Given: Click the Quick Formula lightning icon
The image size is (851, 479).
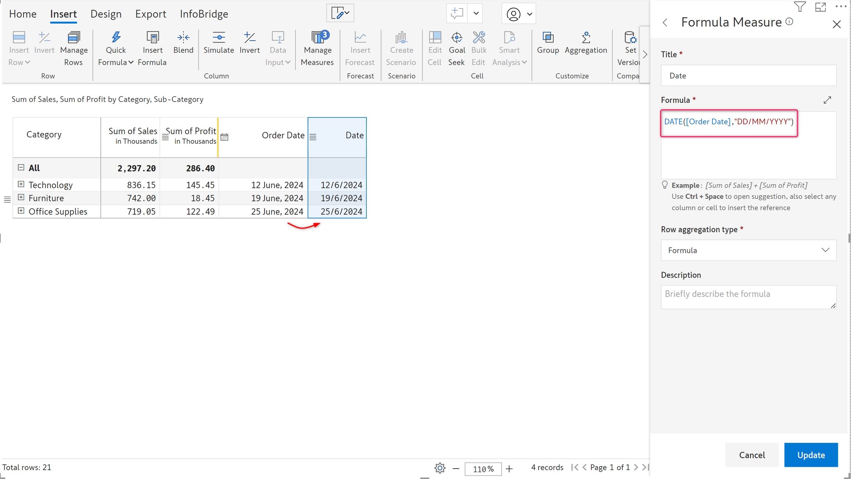Looking at the screenshot, I should tap(116, 37).
